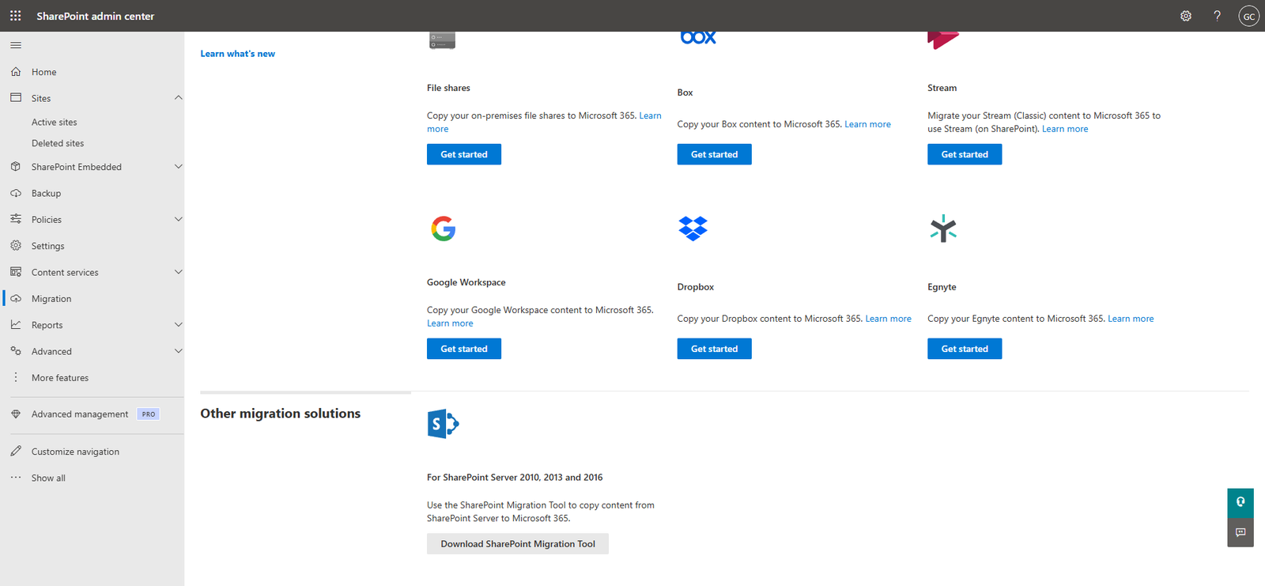
Task: Click the Sites icon in sidebar
Action: [x=16, y=98]
